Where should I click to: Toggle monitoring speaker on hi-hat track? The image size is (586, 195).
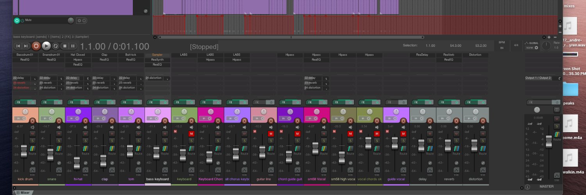86,127
